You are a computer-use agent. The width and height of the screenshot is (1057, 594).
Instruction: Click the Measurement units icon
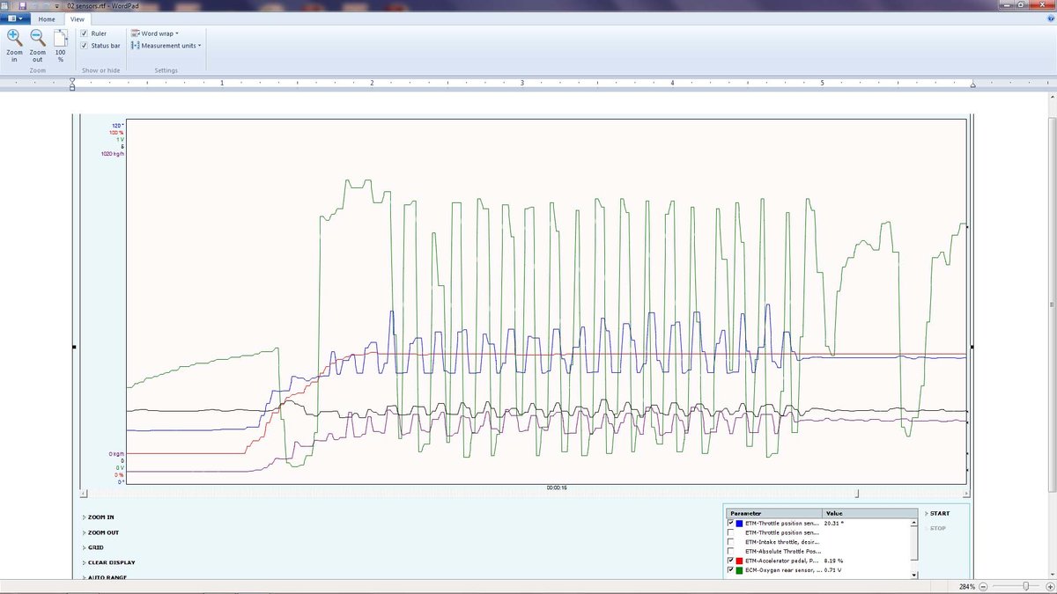(x=135, y=45)
